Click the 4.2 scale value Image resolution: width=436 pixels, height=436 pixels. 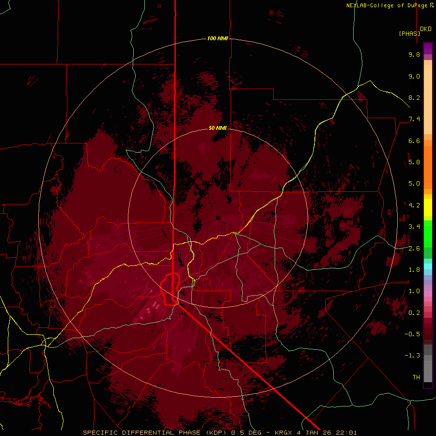tap(414, 205)
